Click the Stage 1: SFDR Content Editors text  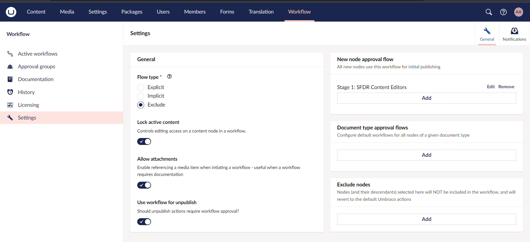pos(372,87)
